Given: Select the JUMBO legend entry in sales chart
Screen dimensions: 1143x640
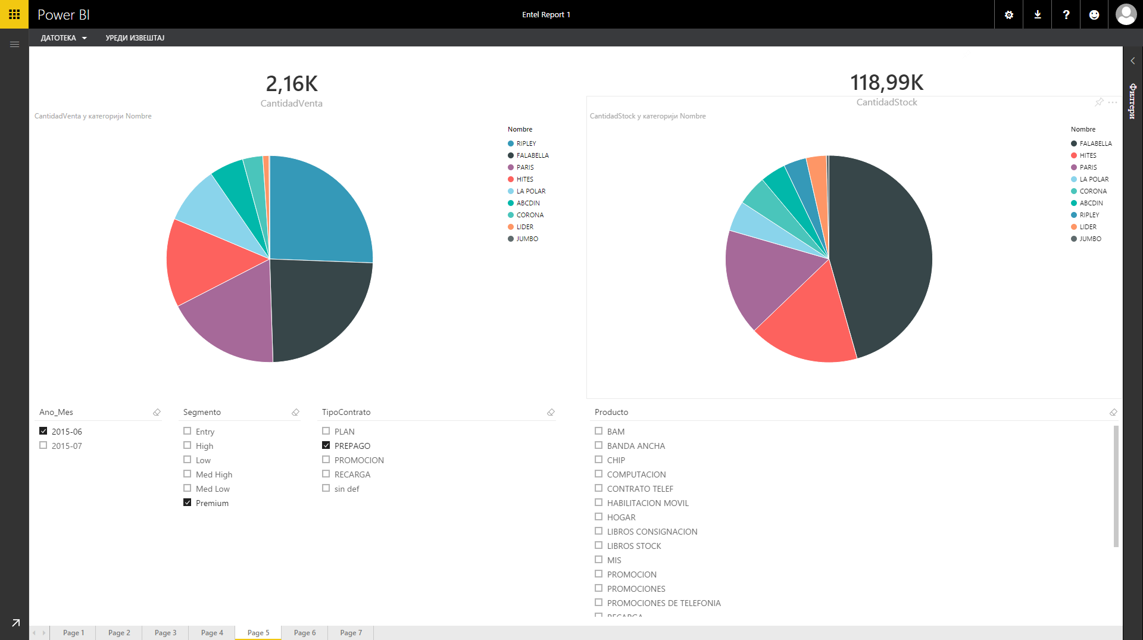Looking at the screenshot, I should [x=523, y=239].
